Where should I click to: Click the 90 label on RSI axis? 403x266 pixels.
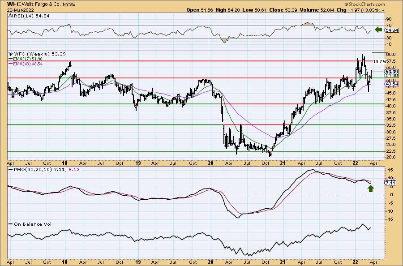[x=389, y=19]
